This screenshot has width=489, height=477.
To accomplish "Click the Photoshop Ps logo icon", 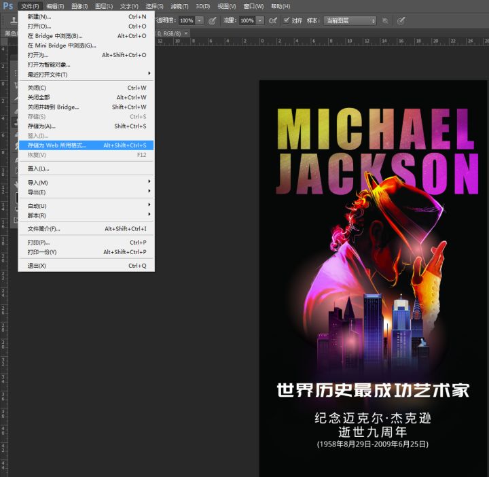I will click(x=8, y=6).
